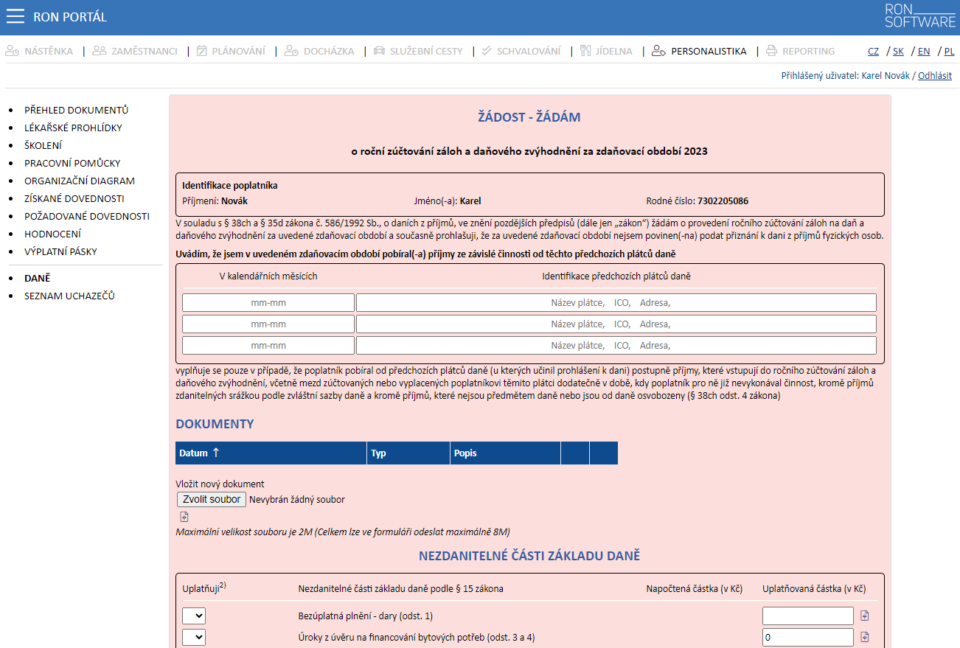Click second Název plátce identification field

pyautogui.click(x=616, y=324)
